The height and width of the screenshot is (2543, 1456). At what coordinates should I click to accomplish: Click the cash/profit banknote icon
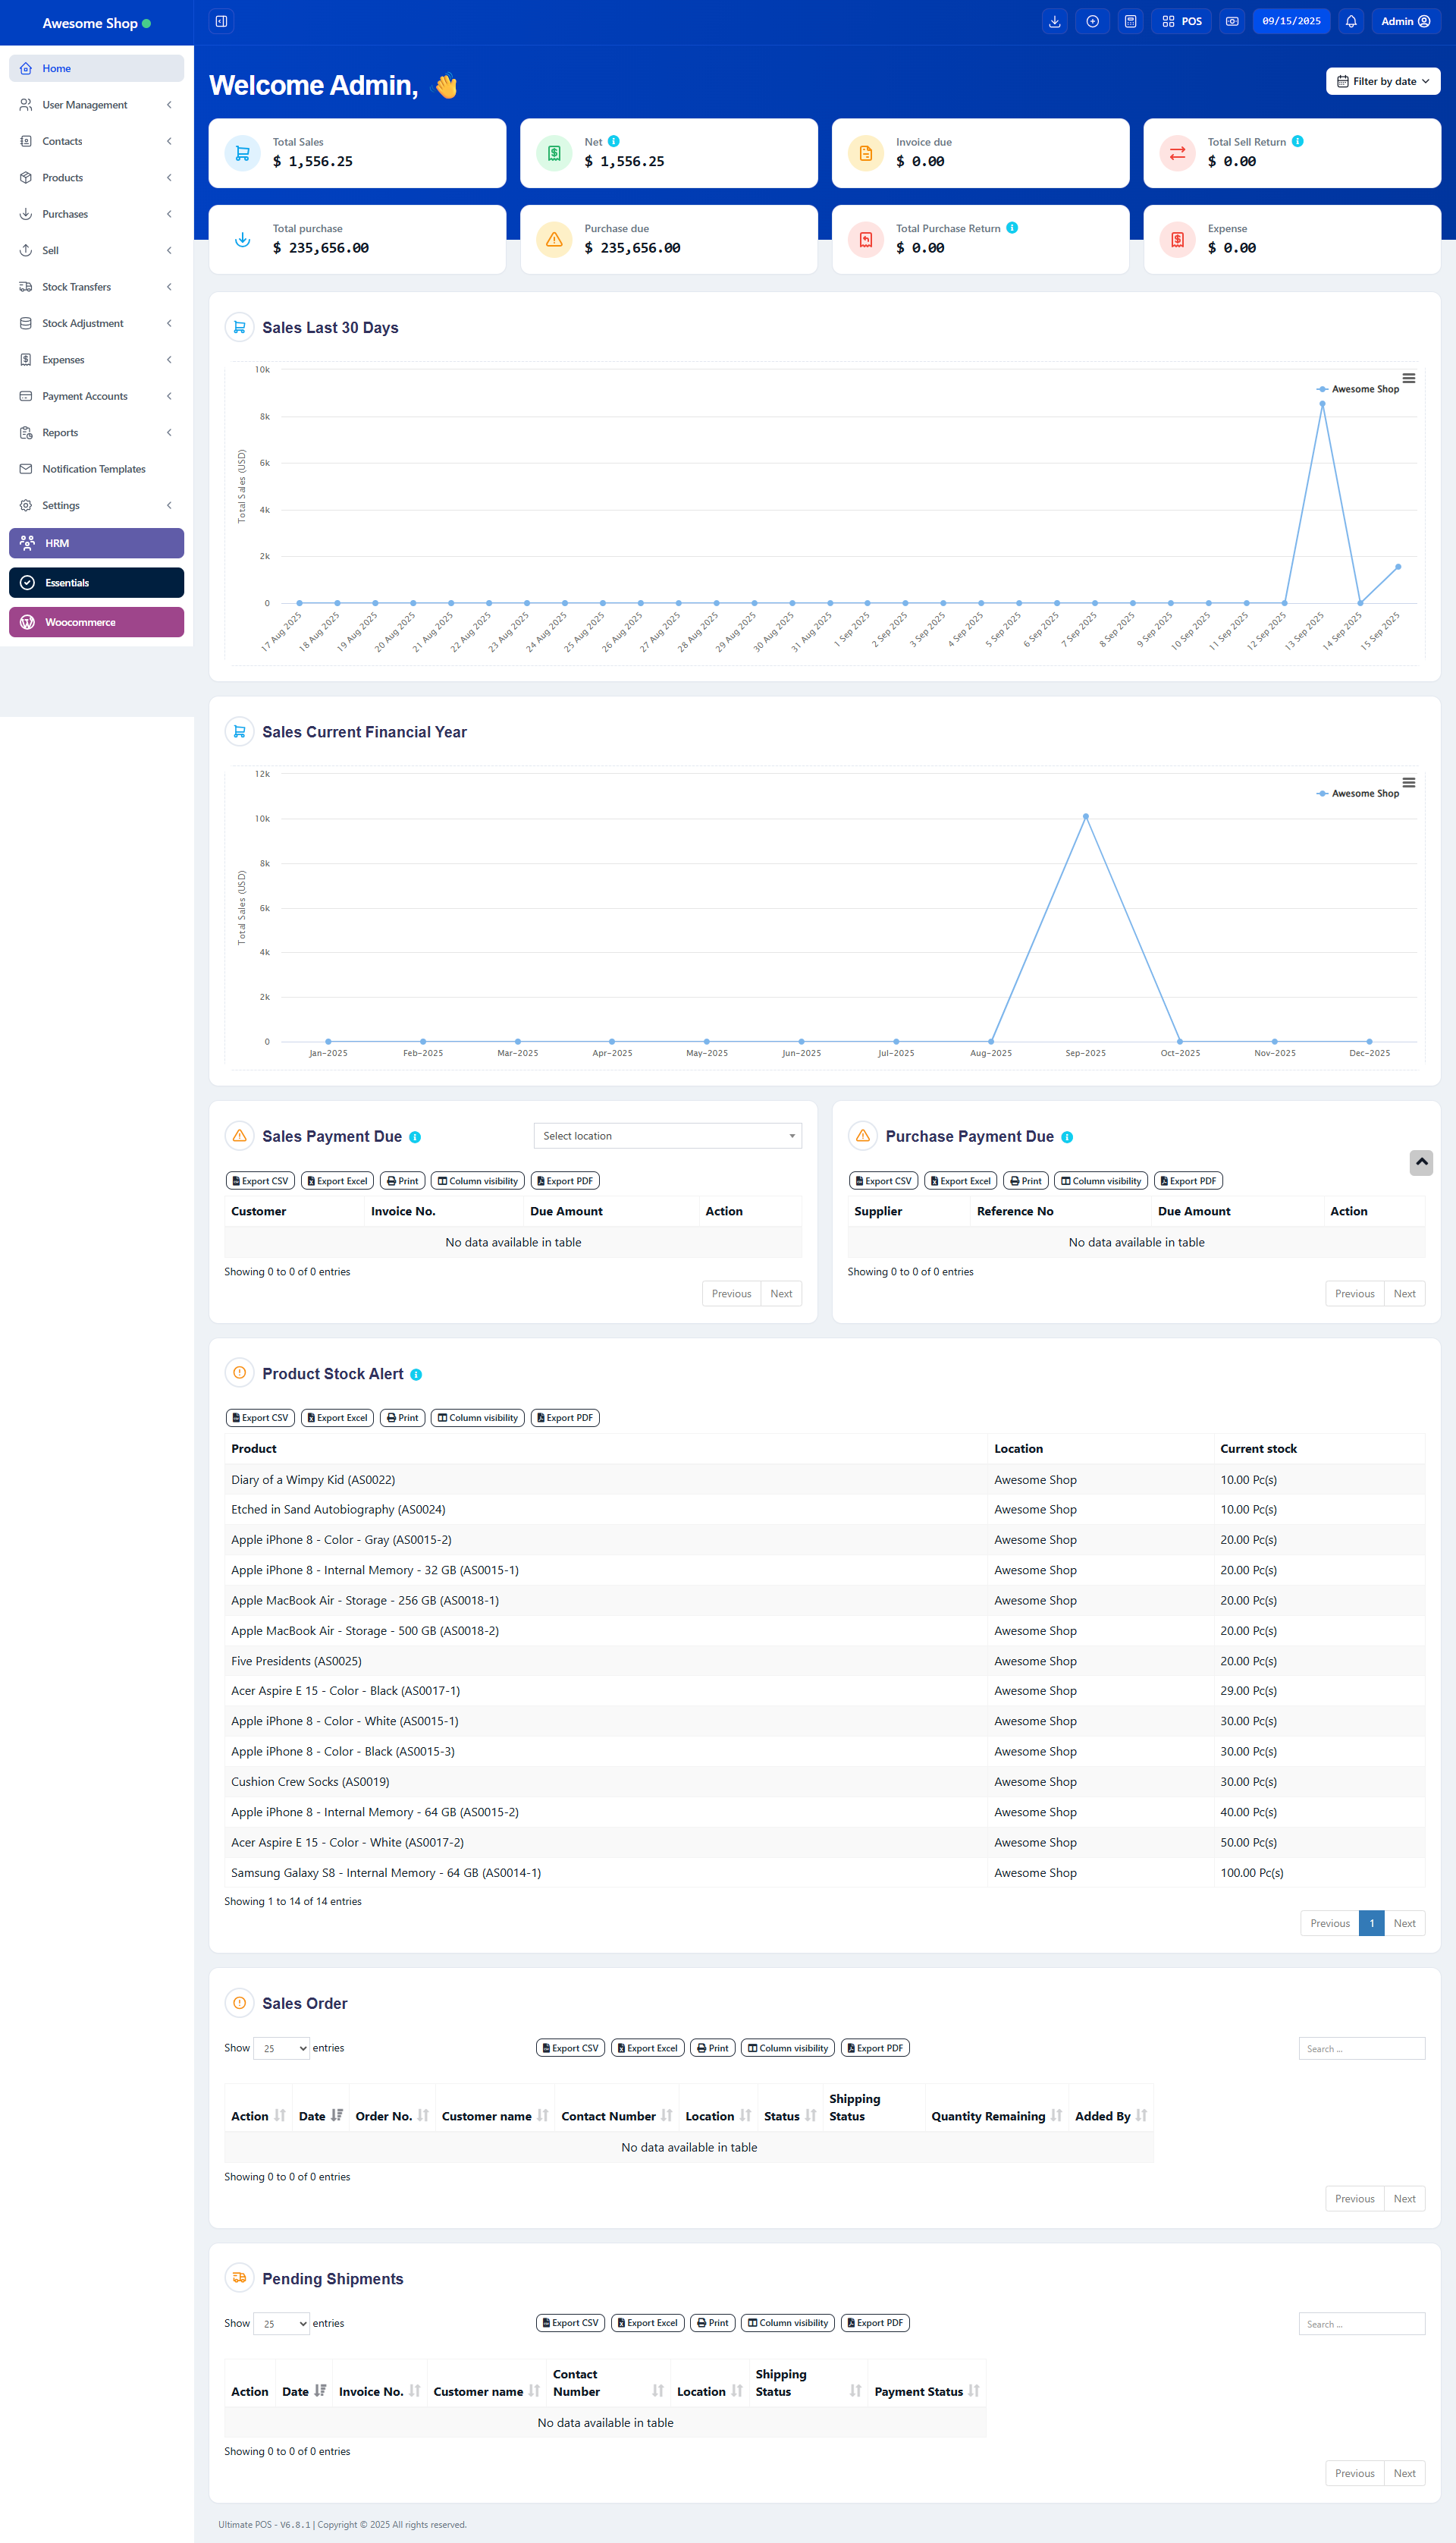(1232, 21)
